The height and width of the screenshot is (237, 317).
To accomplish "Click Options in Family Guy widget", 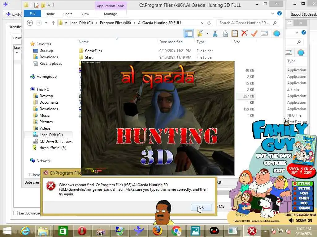I will [275, 163].
